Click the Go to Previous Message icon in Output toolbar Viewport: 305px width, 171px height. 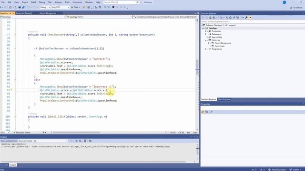point(76,141)
